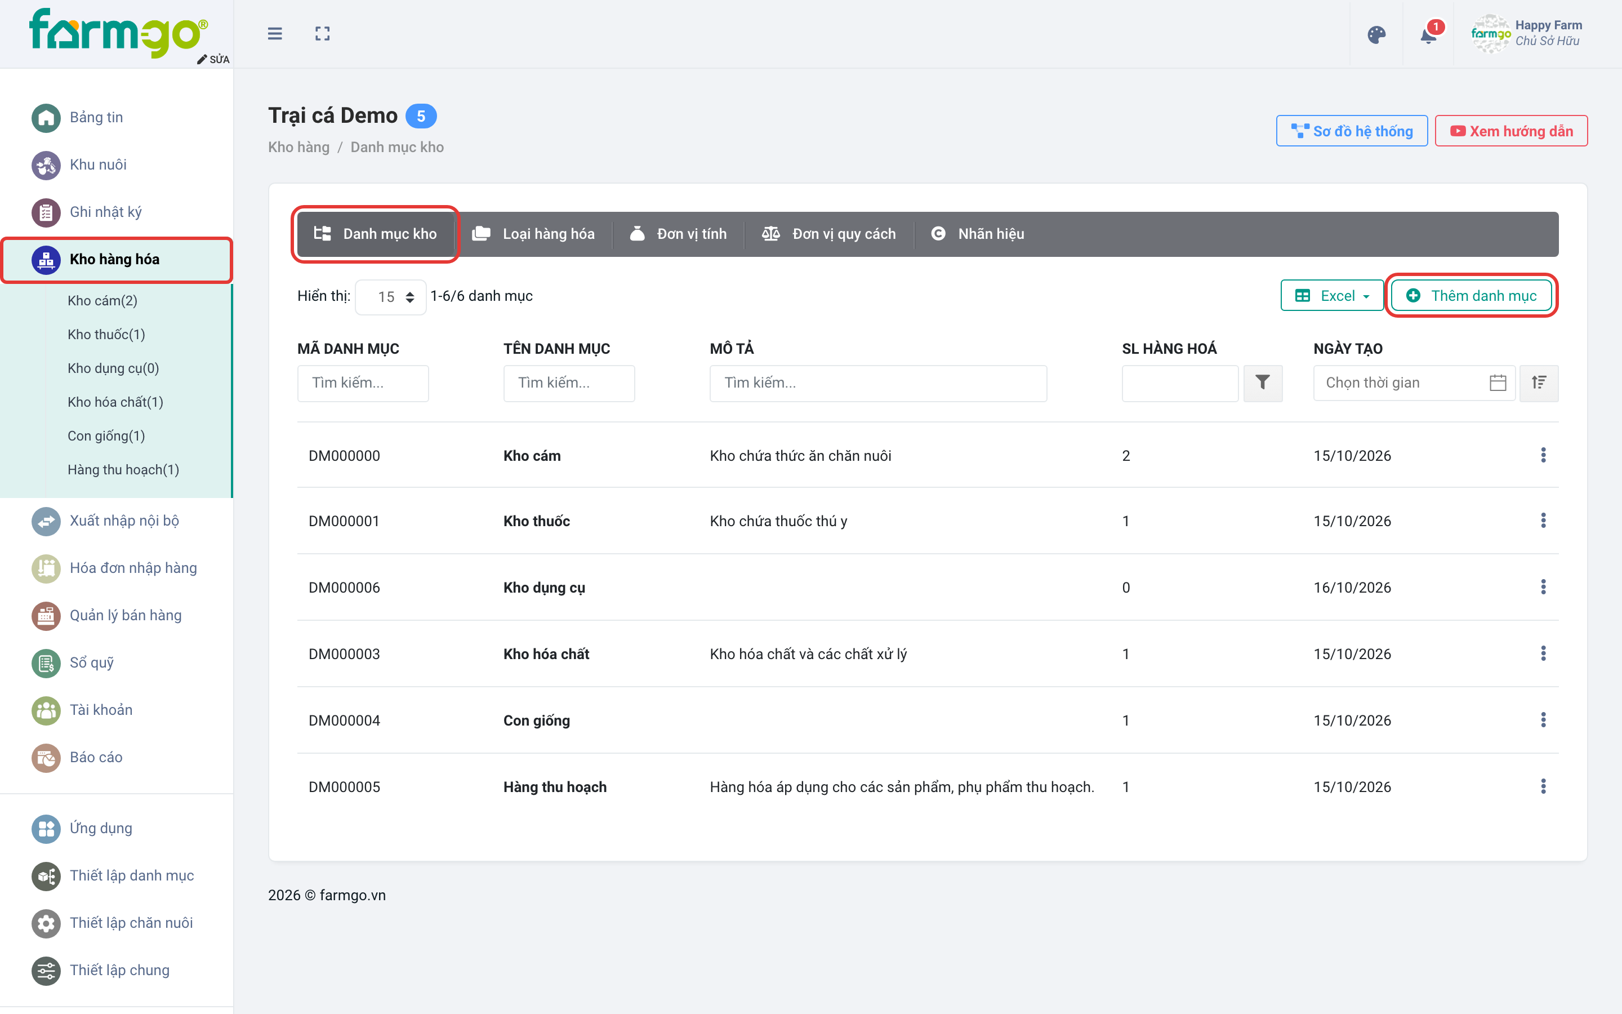
Task: Collapse the Kho hàng hóa menu
Action: (117, 260)
